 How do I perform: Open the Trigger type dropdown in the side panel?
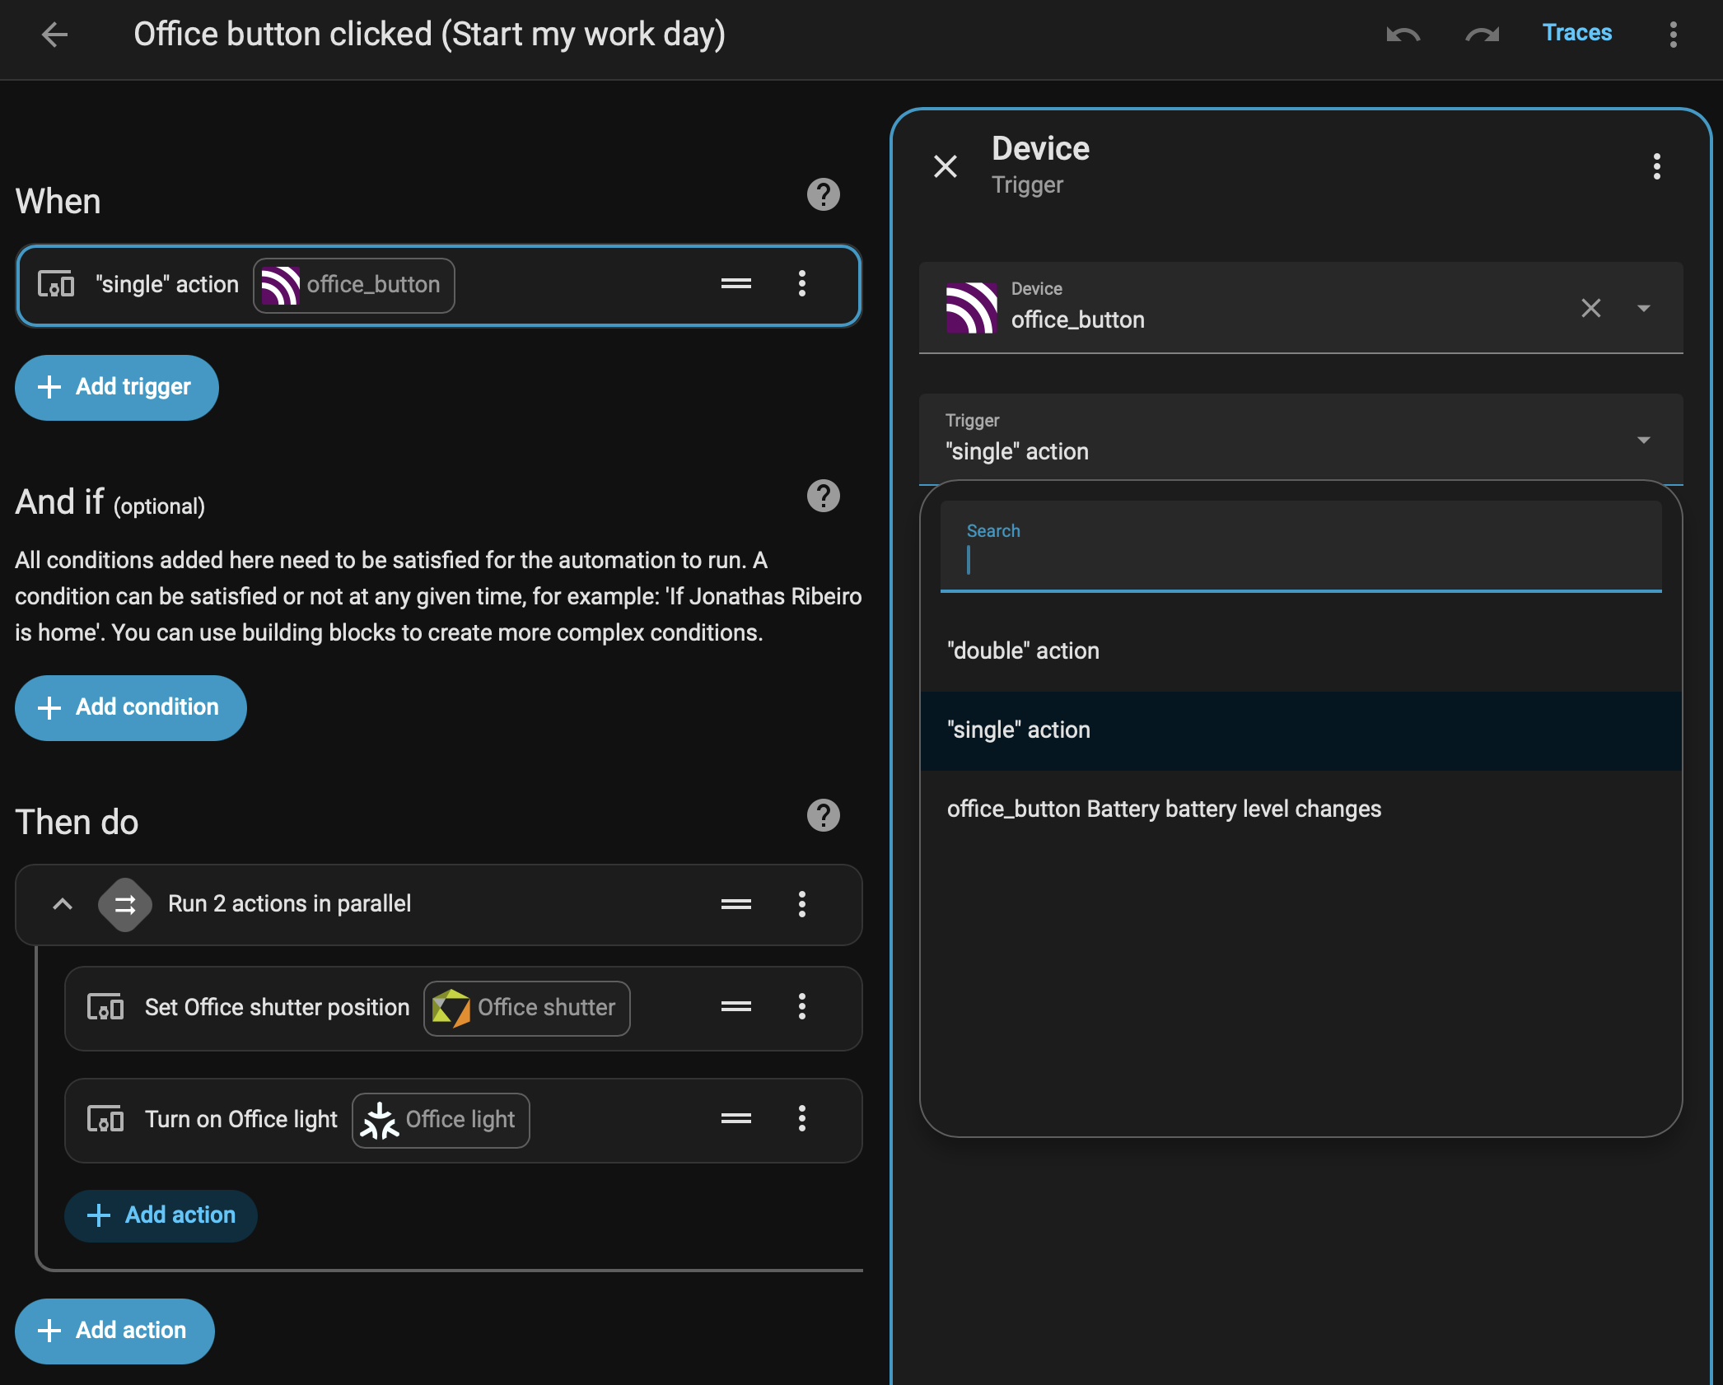(x=1644, y=441)
